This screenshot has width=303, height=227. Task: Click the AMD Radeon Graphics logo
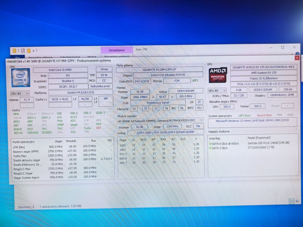pyautogui.click(x=218, y=75)
